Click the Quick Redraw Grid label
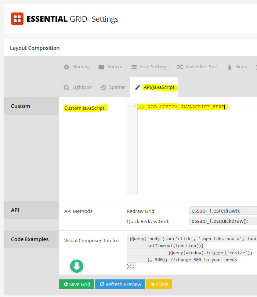 pos(148,221)
